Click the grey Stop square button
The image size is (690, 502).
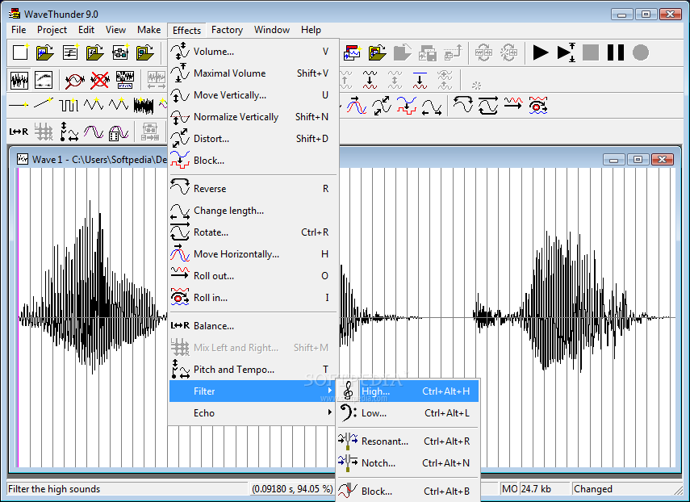click(591, 52)
